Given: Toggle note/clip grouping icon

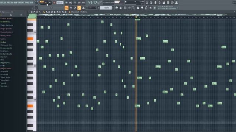Looking at the screenshot, I should 75,8.
